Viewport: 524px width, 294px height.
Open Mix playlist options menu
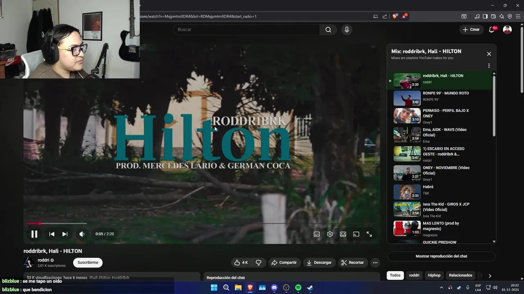click(x=489, y=66)
